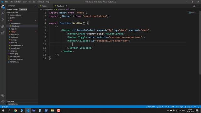201x113 pixels.
Task: Click the VS Code logo in the title bar
Action: (2, 2)
